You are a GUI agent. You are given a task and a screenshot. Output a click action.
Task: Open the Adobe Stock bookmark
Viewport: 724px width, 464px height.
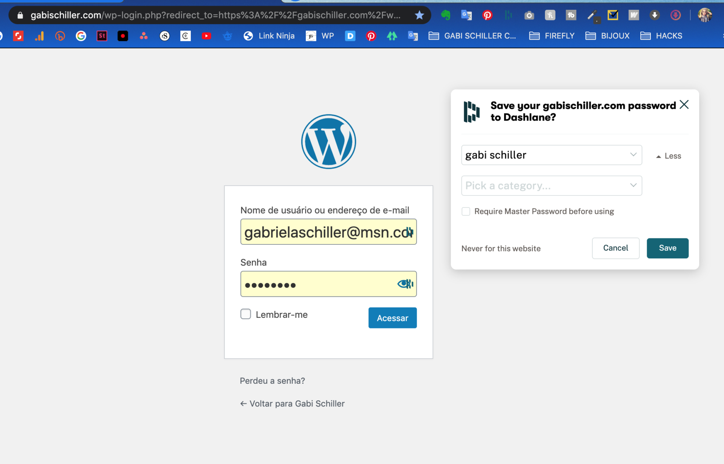coord(102,36)
